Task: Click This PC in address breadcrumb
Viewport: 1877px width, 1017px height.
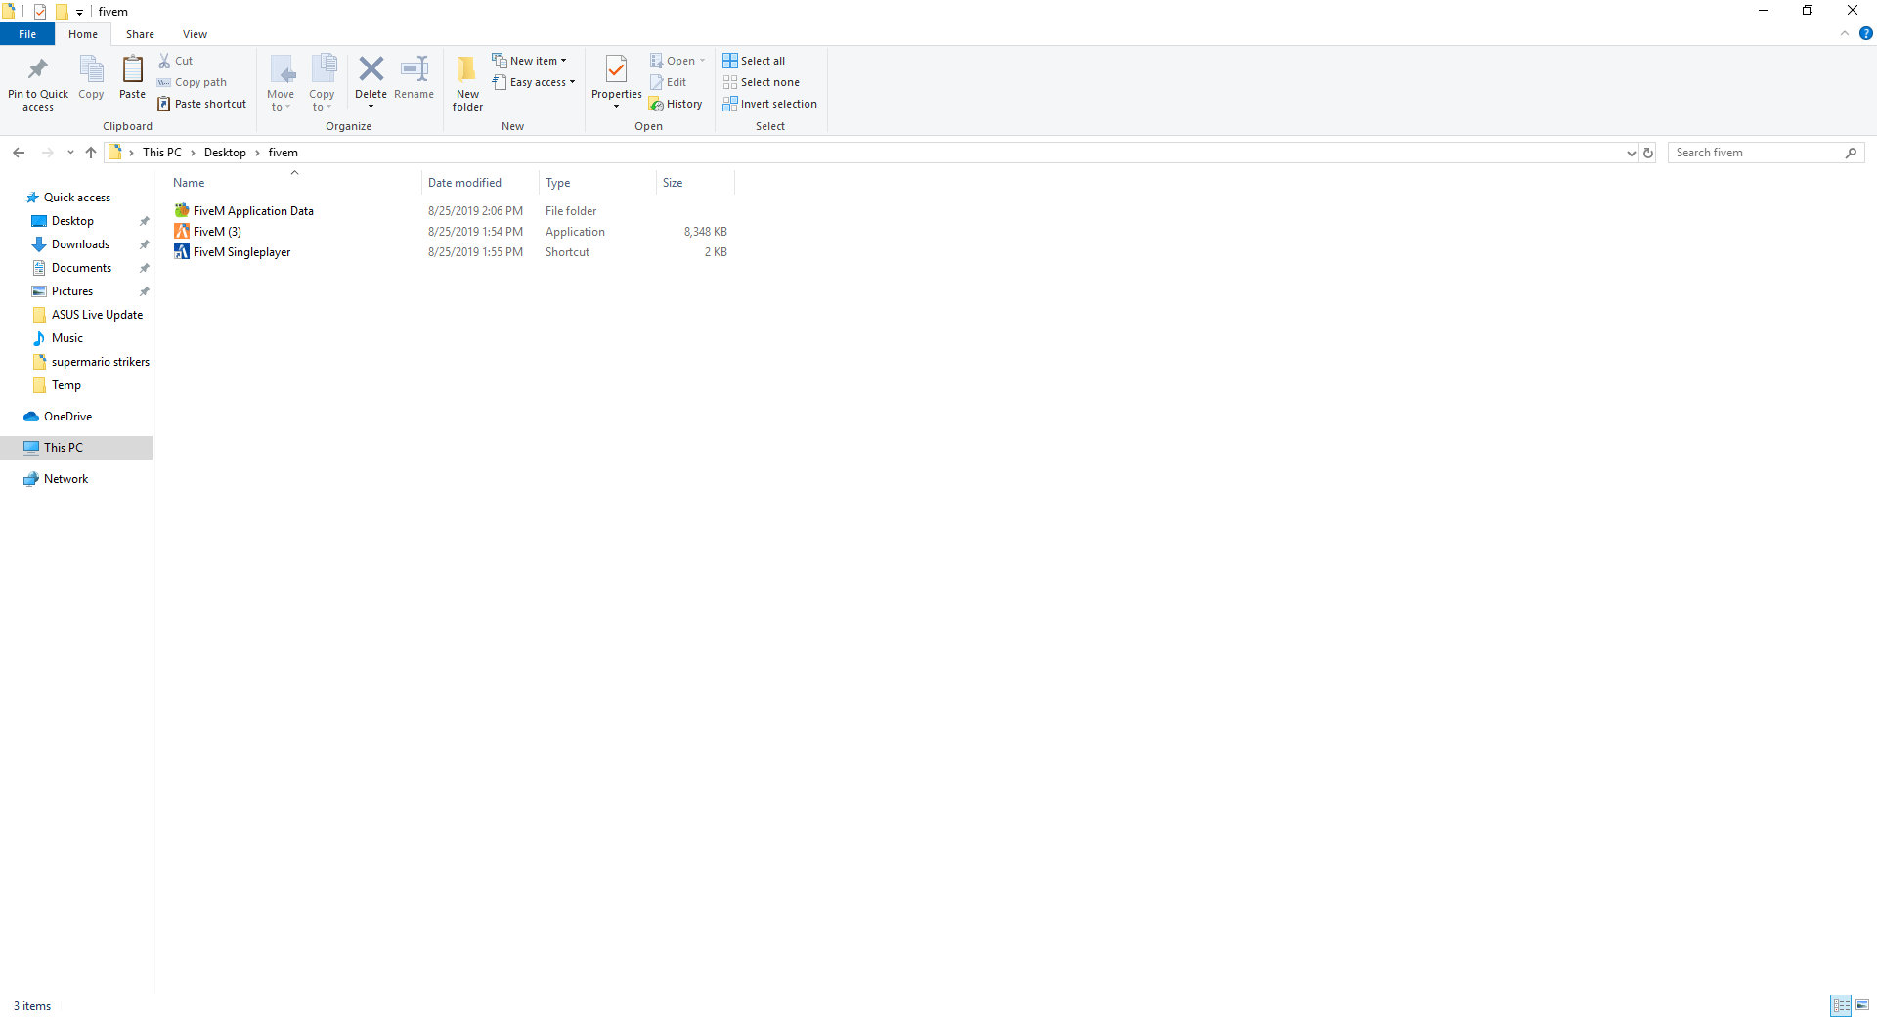Action: tap(162, 153)
